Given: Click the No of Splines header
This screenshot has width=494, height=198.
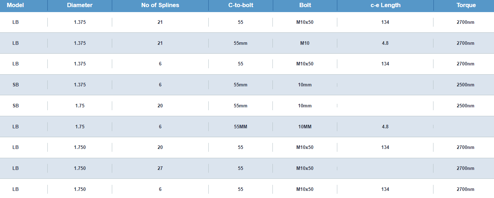Looking at the screenshot, I should tap(160, 5).
